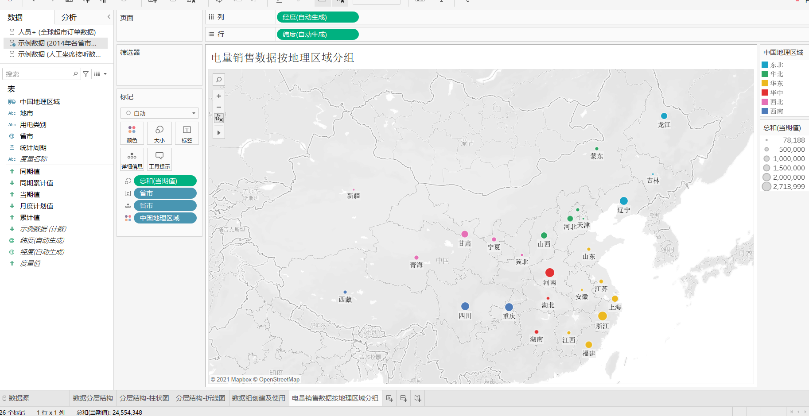Click the 辽宁 map mark
Viewport: 809px width, 416px height.
pyautogui.click(x=624, y=201)
